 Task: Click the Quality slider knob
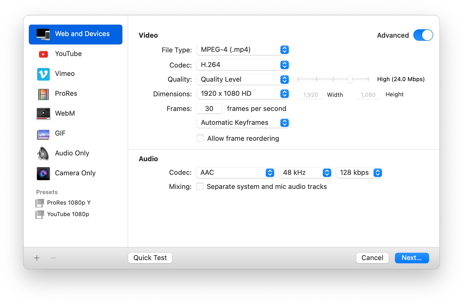tap(350, 79)
